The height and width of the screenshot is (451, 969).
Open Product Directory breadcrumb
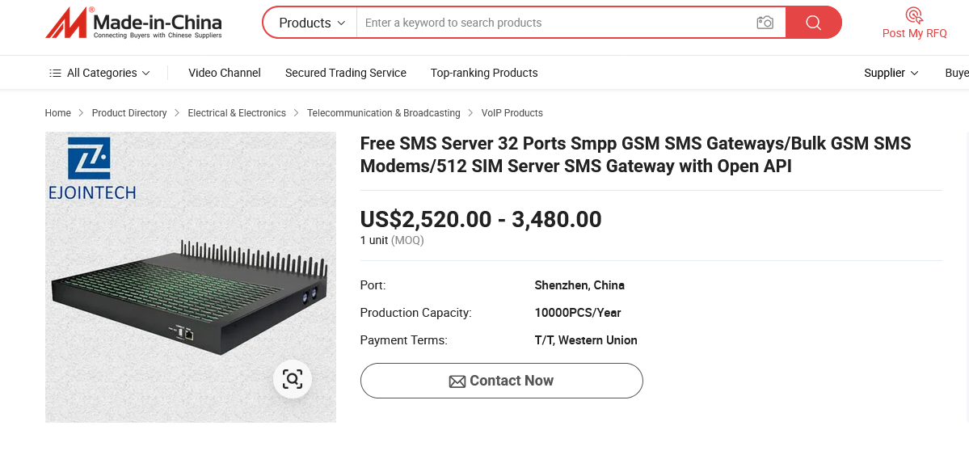(x=129, y=113)
